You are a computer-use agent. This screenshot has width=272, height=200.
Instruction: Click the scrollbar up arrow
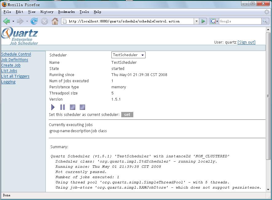(x=268, y=30)
